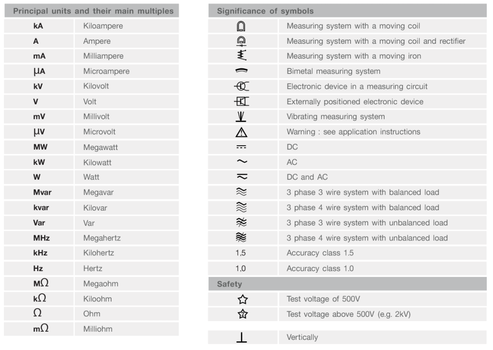
Task: Select the moving iron measuring system symbol
Action: 242,55
